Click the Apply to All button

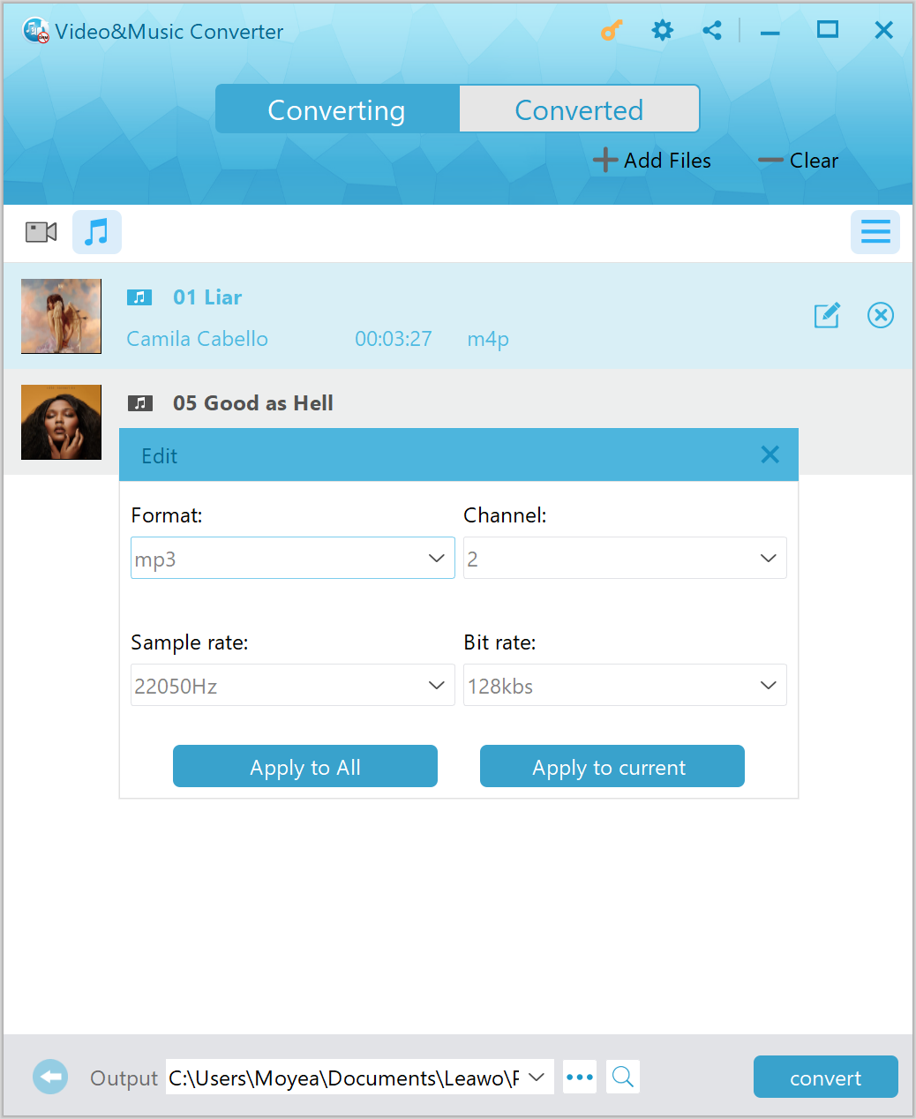click(305, 766)
